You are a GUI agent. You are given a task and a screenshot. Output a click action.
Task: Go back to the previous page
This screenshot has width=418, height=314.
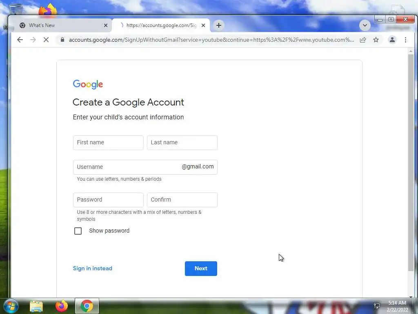pyautogui.click(x=20, y=40)
